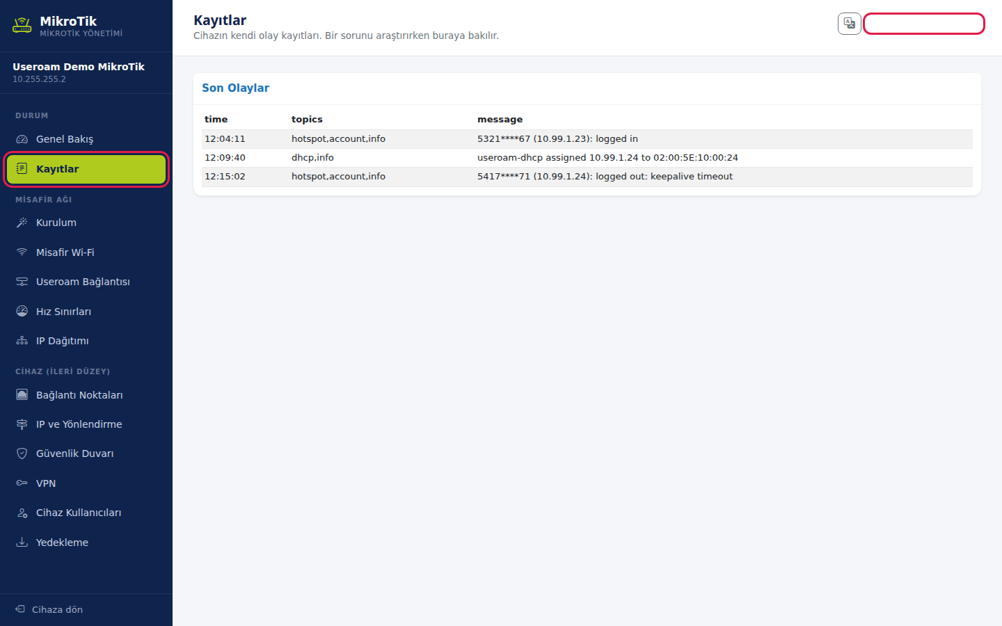
Task: Click the Güvenlik Duvarı shield icon
Action: point(22,454)
